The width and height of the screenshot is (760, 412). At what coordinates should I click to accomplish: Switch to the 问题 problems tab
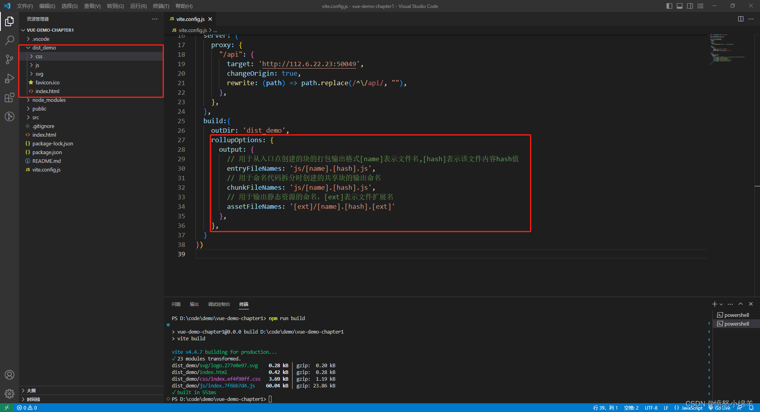176,304
